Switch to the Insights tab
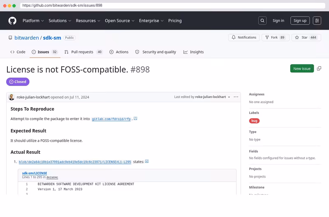Viewport: 329px width, 217px height. 193,52
